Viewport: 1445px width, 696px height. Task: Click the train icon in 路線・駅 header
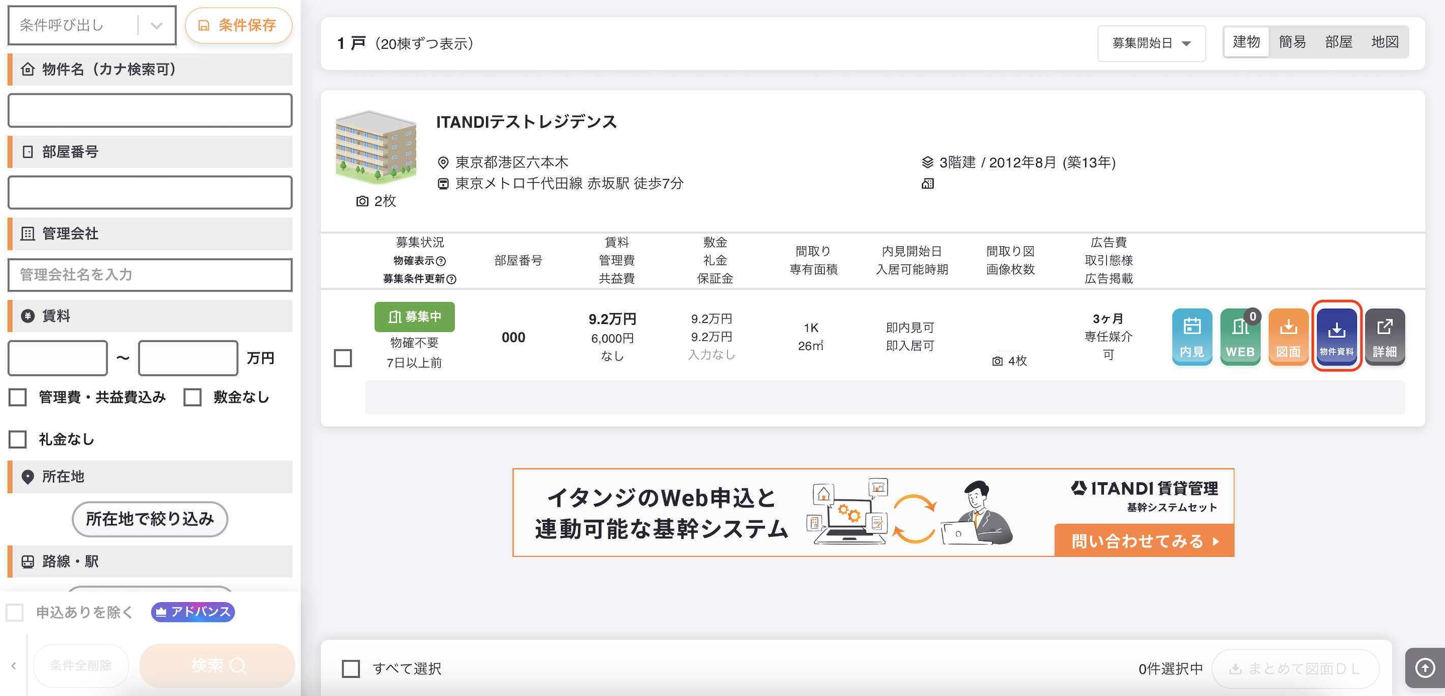click(27, 561)
